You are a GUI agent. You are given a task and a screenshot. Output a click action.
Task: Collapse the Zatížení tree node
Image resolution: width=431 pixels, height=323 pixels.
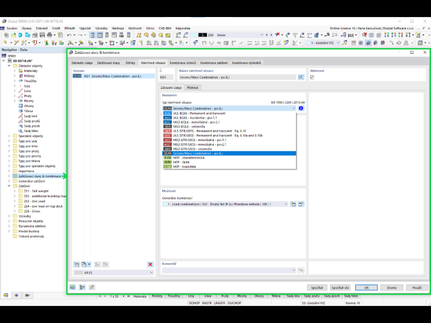pos(9,186)
